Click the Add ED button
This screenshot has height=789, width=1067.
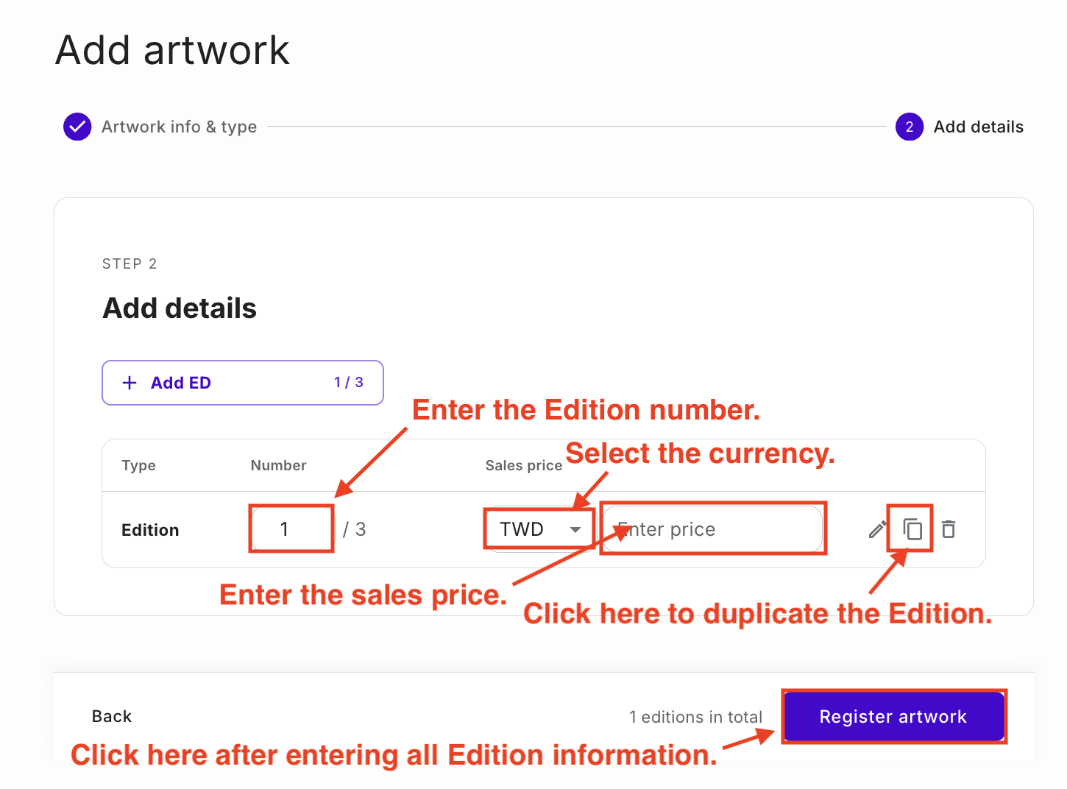243,383
